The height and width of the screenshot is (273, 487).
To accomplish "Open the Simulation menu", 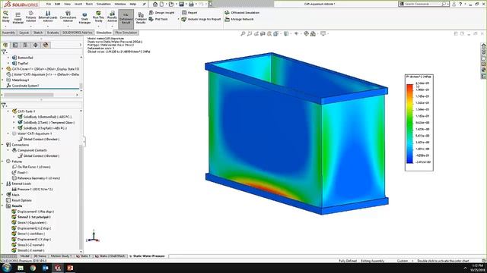I will (103, 4).
